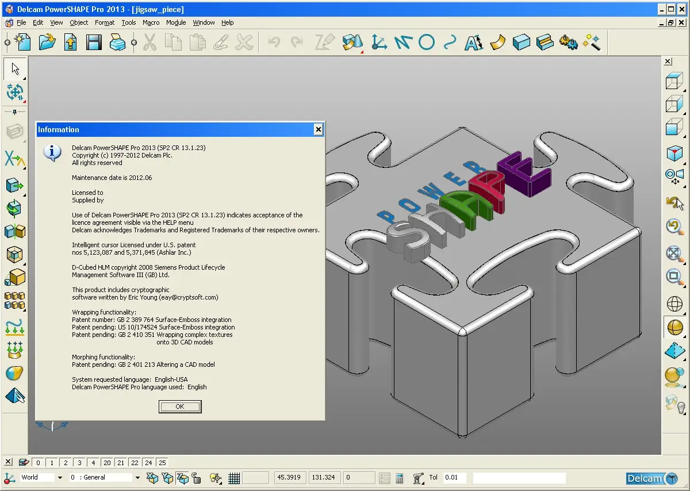The height and width of the screenshot is (491, 690).
Task: Open the Edit menu
Action: tap(38, 22)
